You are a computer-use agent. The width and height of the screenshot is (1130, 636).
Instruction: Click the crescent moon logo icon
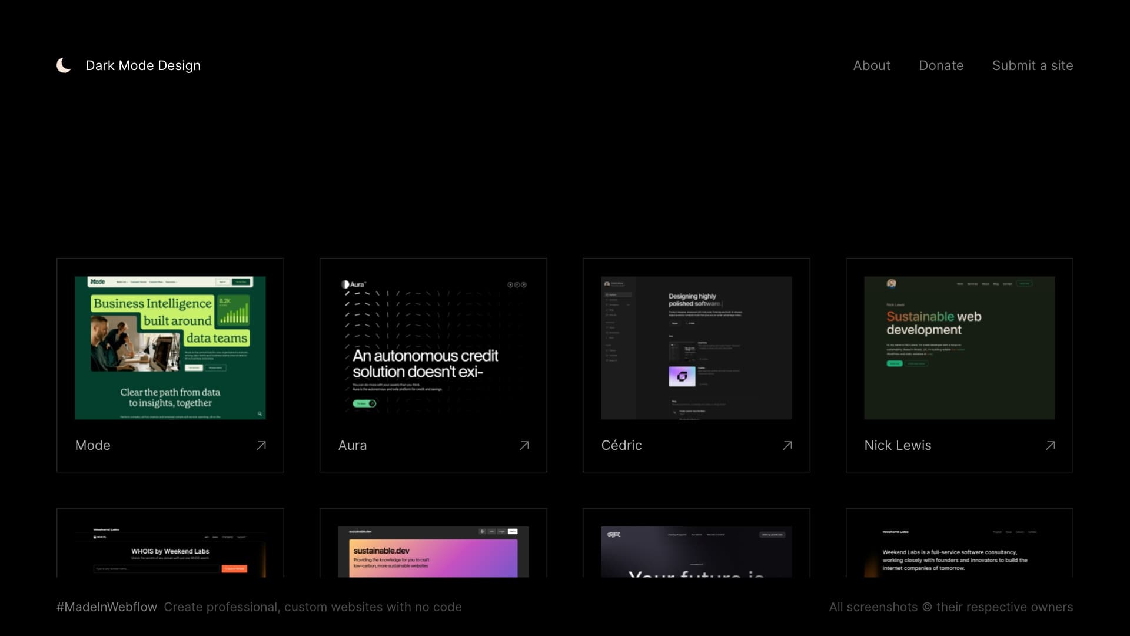64,65
